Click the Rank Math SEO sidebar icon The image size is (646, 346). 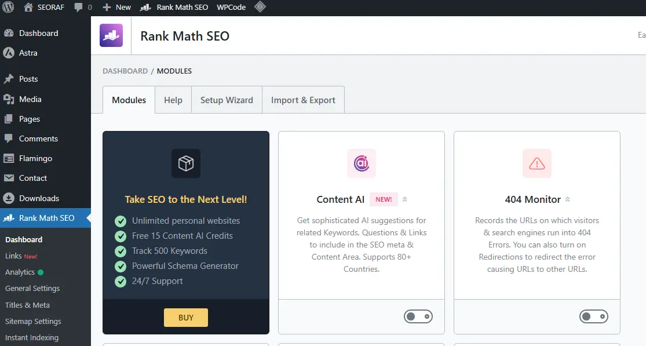click(9, 218)
